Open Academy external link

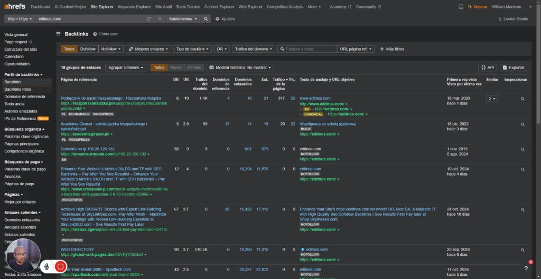[340, 6]
